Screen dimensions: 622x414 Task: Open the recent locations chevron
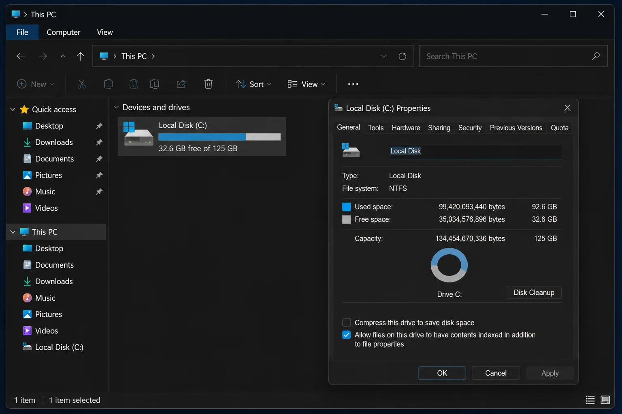pyautogui.click(x=63, y=56)
